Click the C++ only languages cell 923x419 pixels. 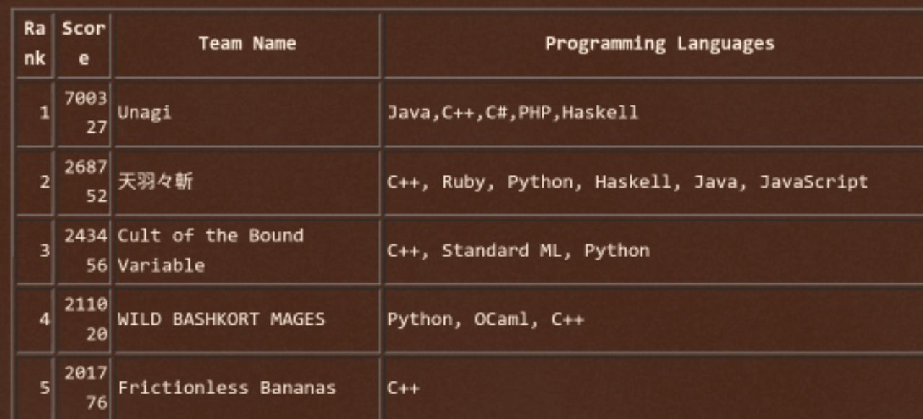point(653,388)
